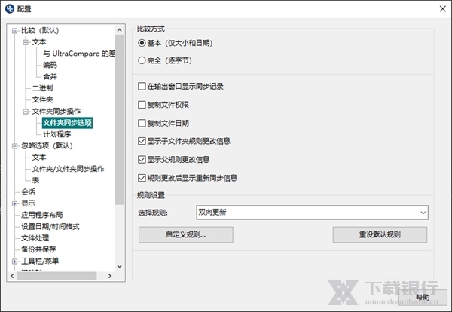Select 文件夹同步操作 tree label
The height and width of the screenshot is (312, 452).
(56, 111)
